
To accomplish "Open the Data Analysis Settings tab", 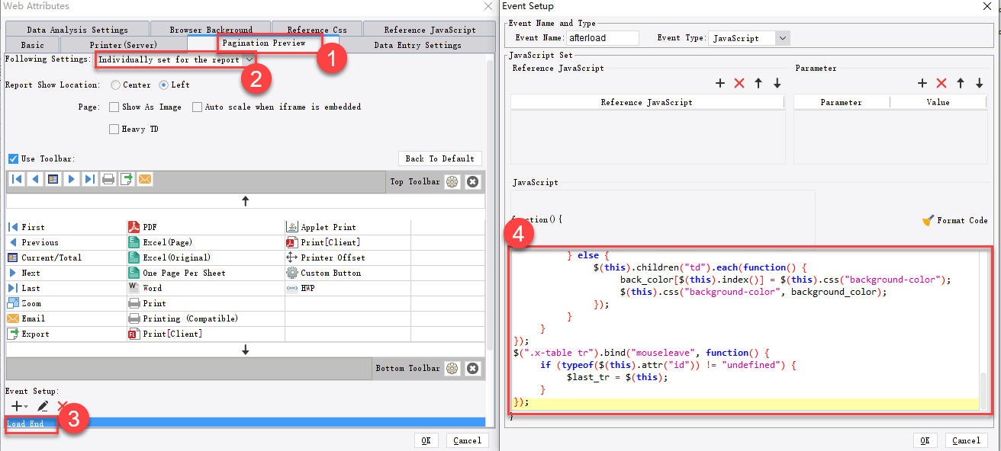I will tap(76, 27).
